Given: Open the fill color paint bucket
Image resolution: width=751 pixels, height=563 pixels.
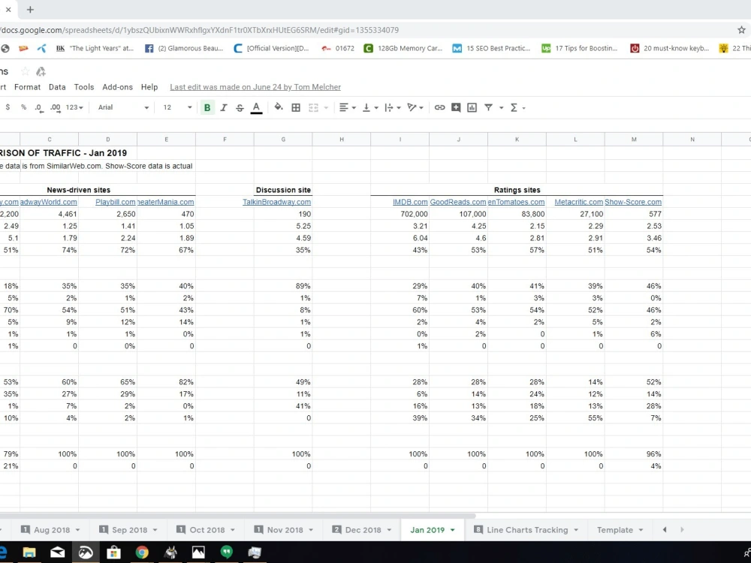Looking at the screenshot, I should point(279,107).
